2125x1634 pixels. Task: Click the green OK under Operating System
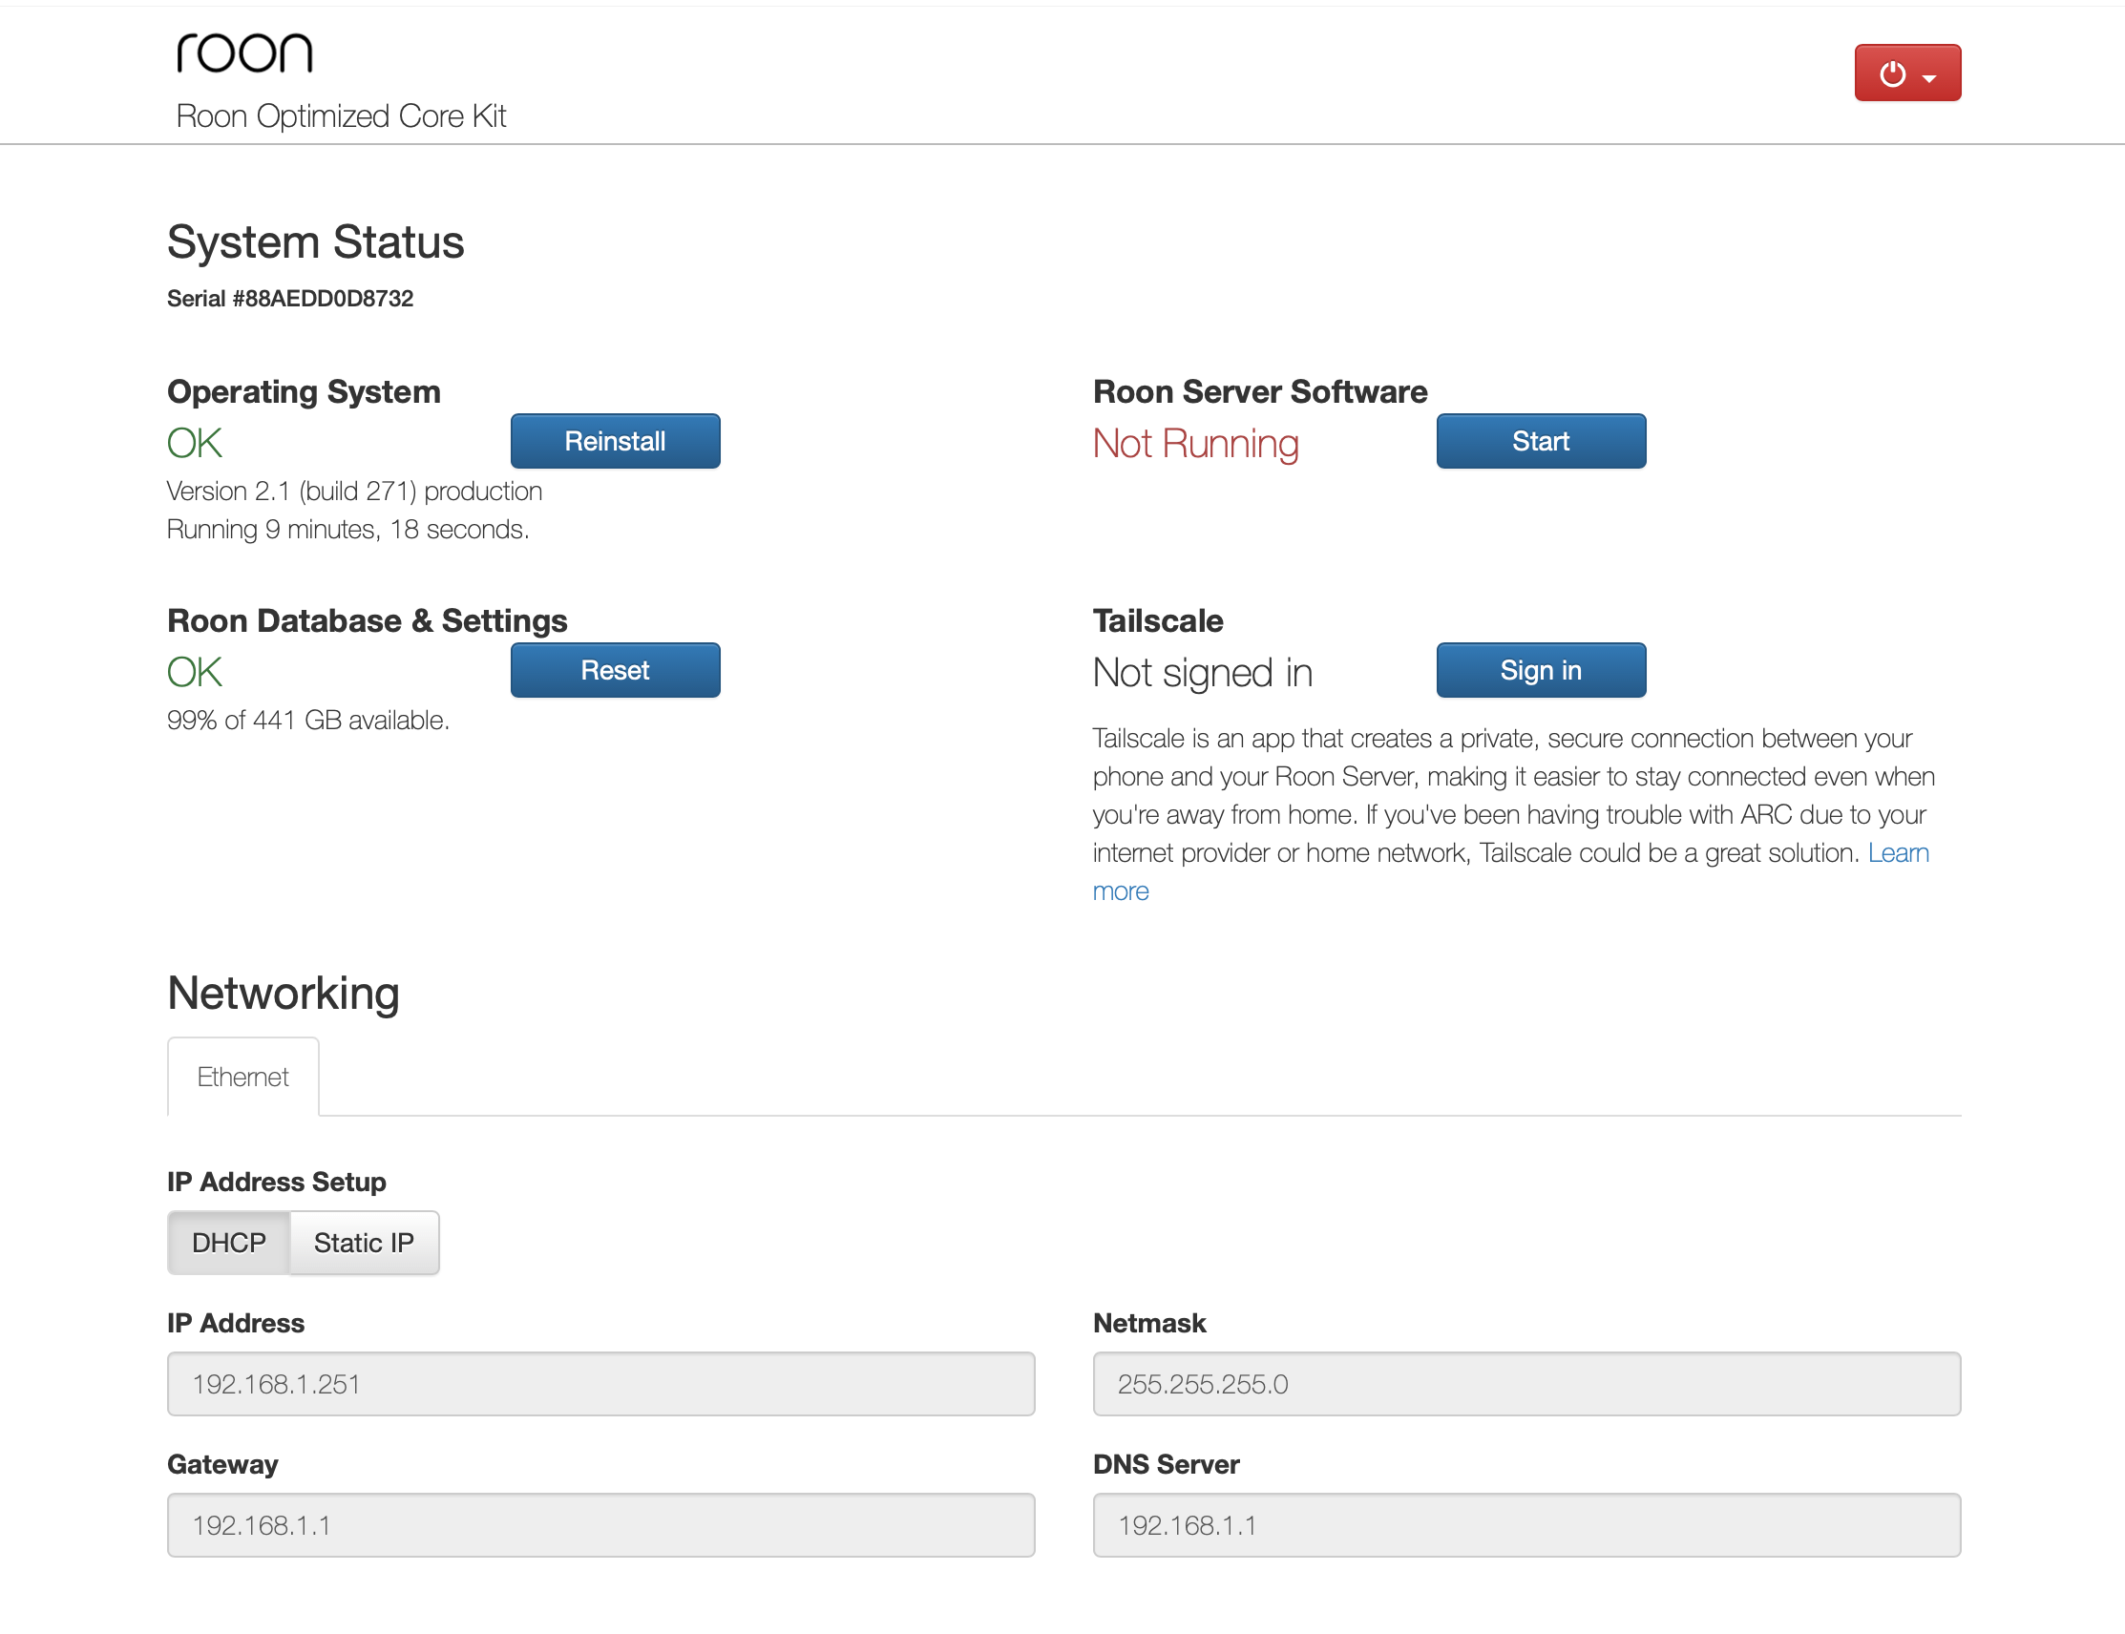(195, 444)
